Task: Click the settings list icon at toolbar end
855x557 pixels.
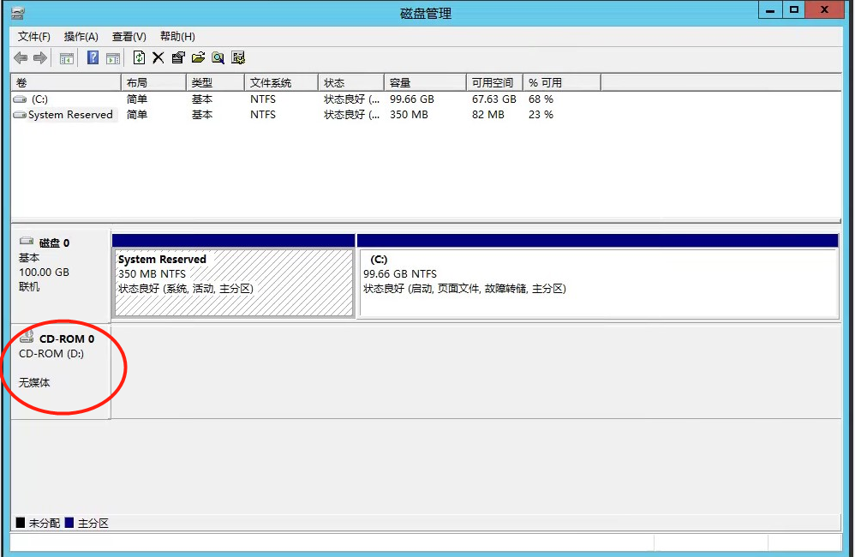Action: pyautogui.click(x=238, y=57)
